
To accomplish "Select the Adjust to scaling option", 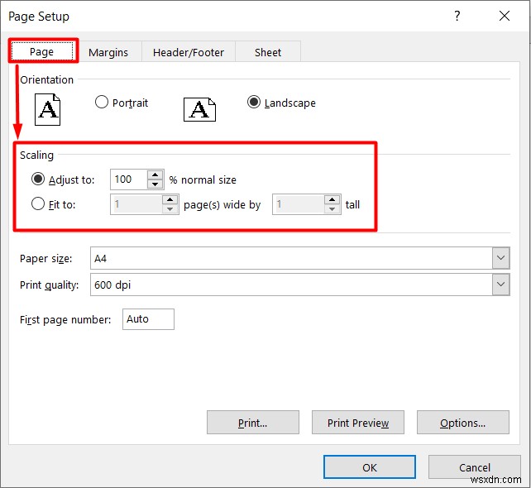I will tap(38, 179).
